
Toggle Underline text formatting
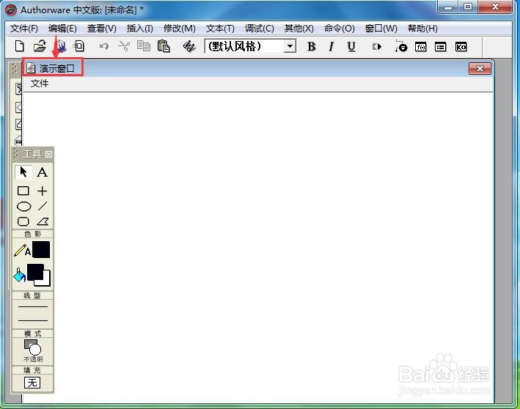[x=351, y=46]
